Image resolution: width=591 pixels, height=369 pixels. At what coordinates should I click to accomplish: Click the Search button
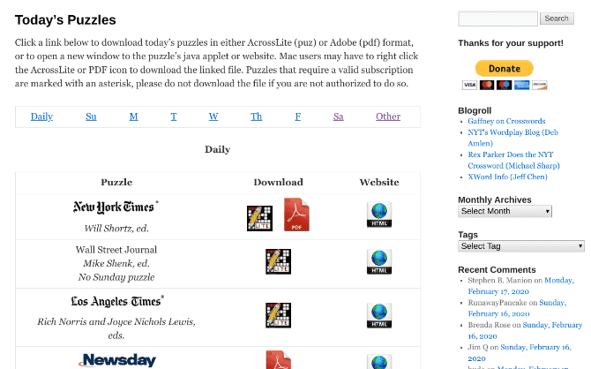pyautogui.click(x=557, y=19)
